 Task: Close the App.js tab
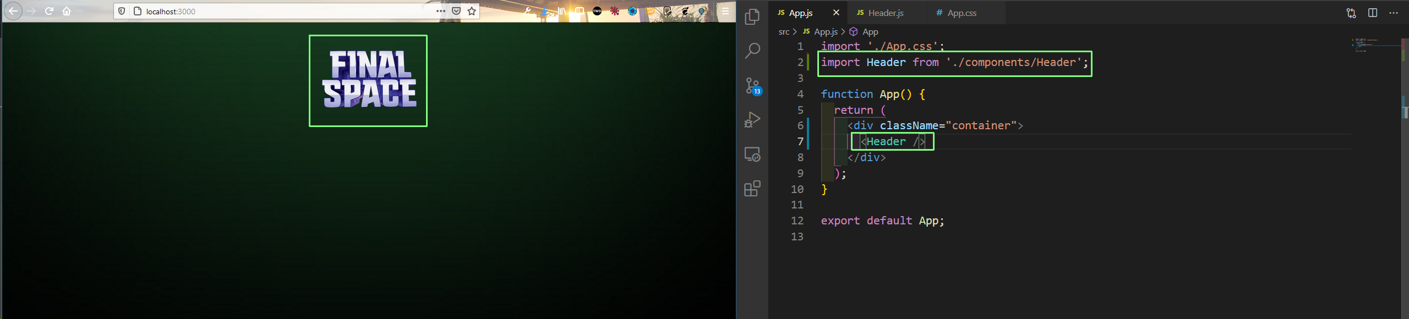836,13
